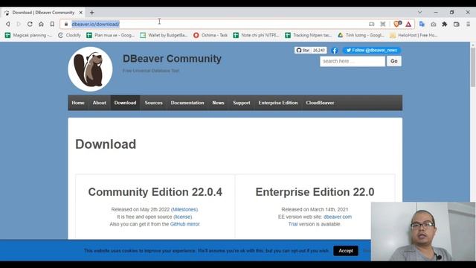Open the Home menu item

[x=78, y=103]
